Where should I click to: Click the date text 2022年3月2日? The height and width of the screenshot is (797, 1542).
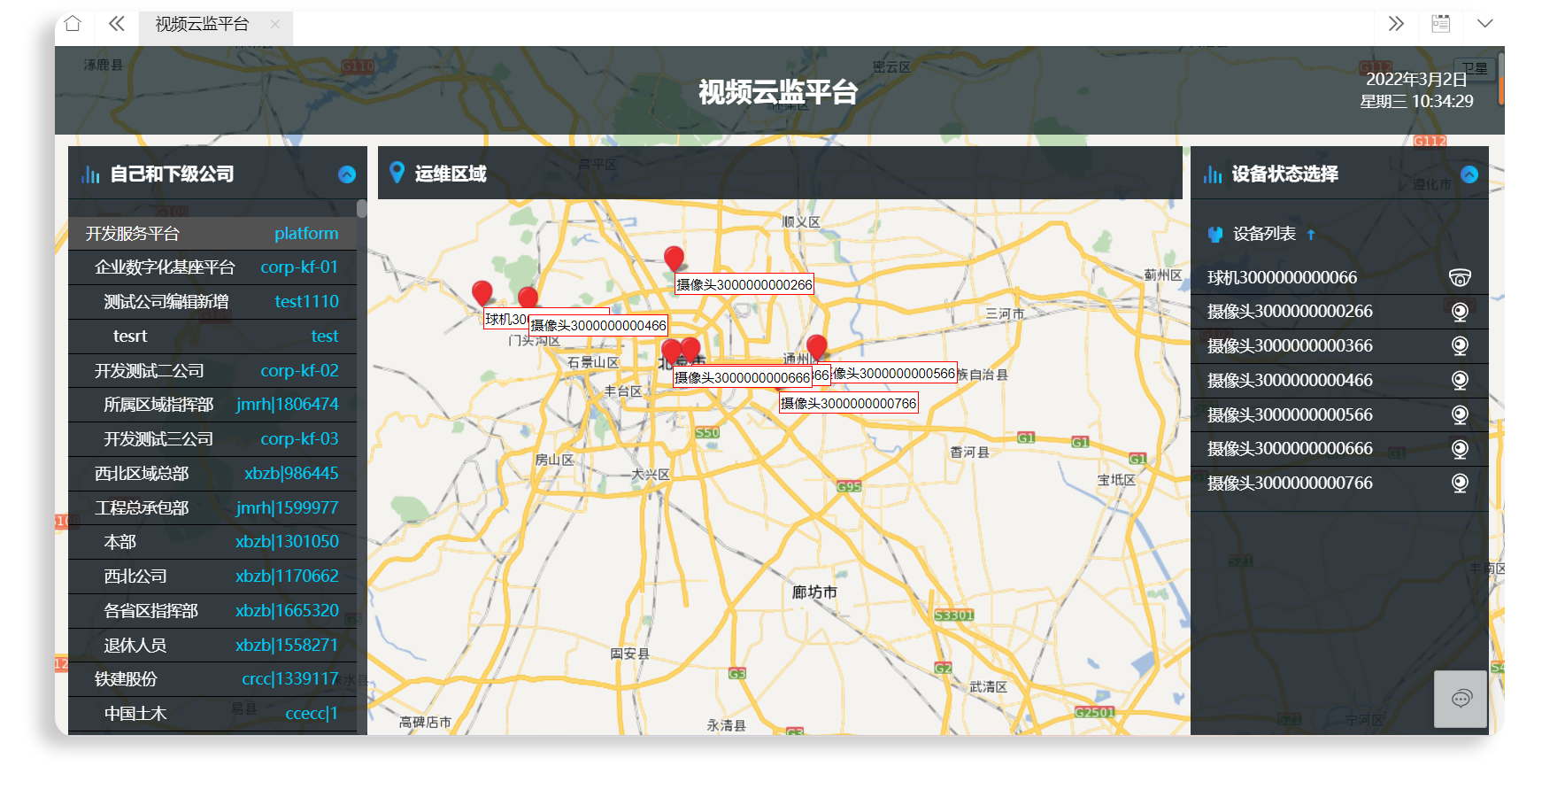click(1416, 80)
